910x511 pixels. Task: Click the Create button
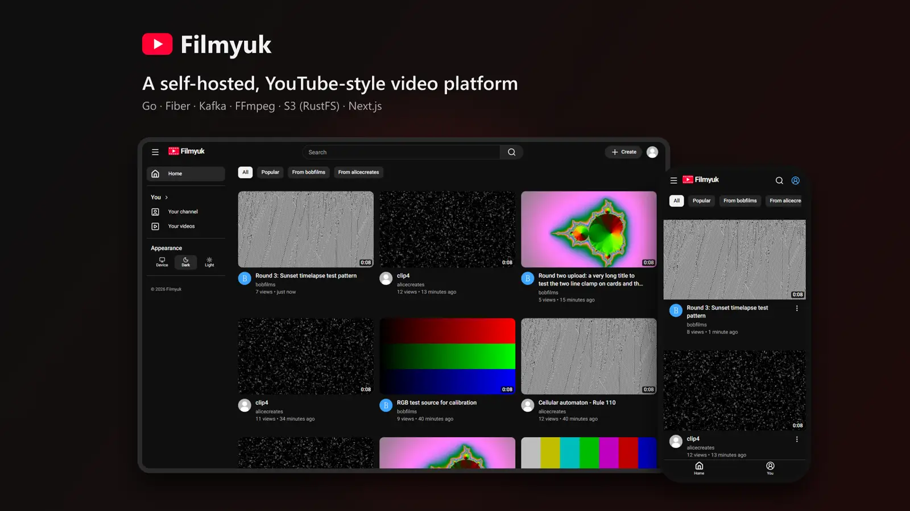624,152
